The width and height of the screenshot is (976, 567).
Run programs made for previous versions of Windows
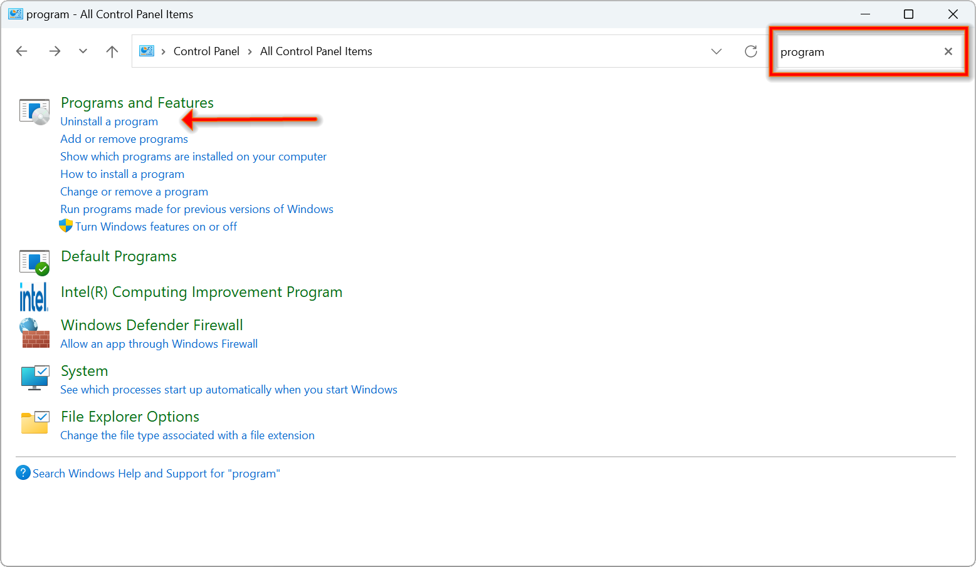tap(197, 209)
